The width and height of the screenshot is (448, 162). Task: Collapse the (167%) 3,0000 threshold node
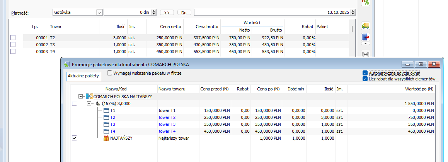tap(89, 104)
